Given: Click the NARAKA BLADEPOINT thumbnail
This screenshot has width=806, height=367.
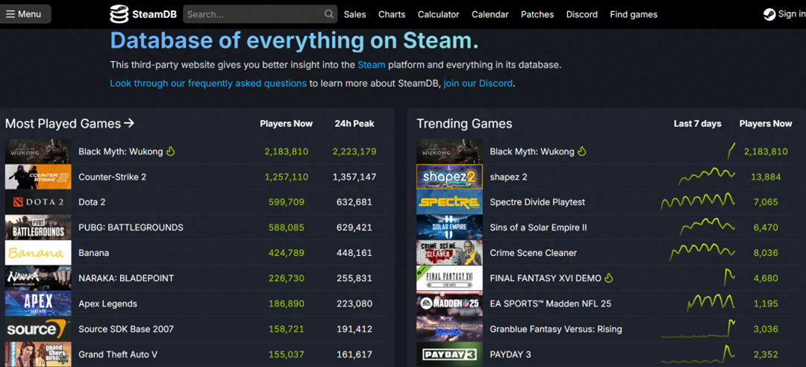Looking at the screenshot, I should pyautogui.click(x=38, y=278).
